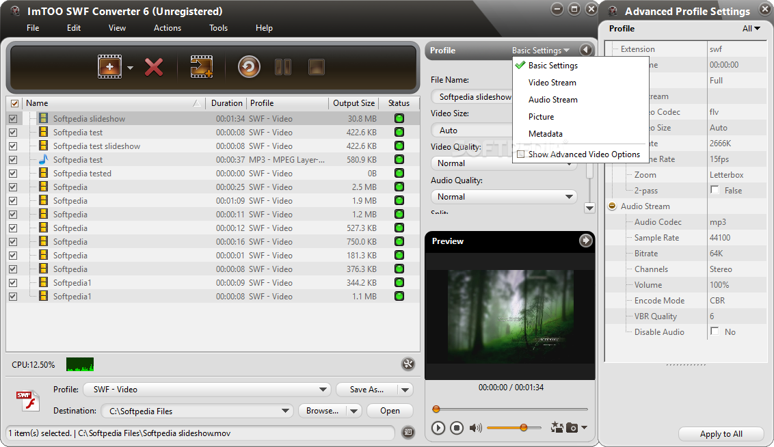Open the All filter dropdown in Advanced Settings
This screenshot has width=774, height=447.
click(x=751, y=29)
